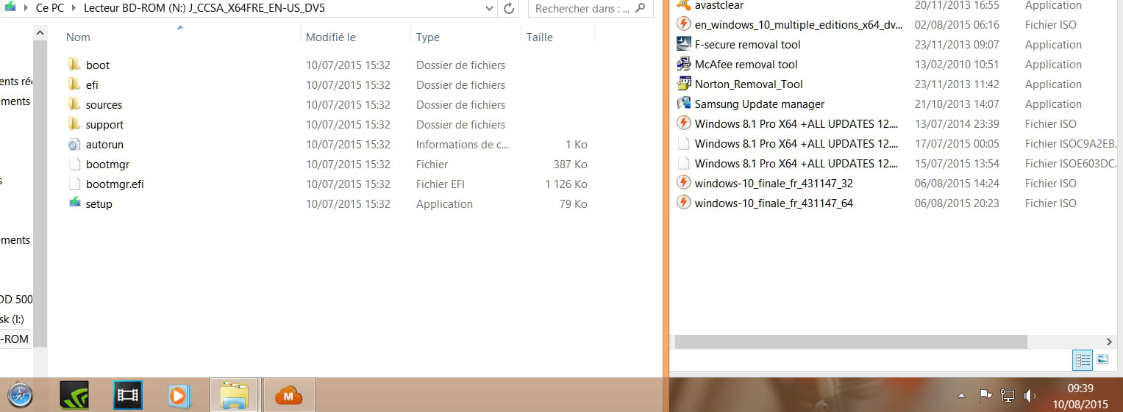Select the Samsung Update manager icon
This screenshot has height=412, width=1123.
683,104
